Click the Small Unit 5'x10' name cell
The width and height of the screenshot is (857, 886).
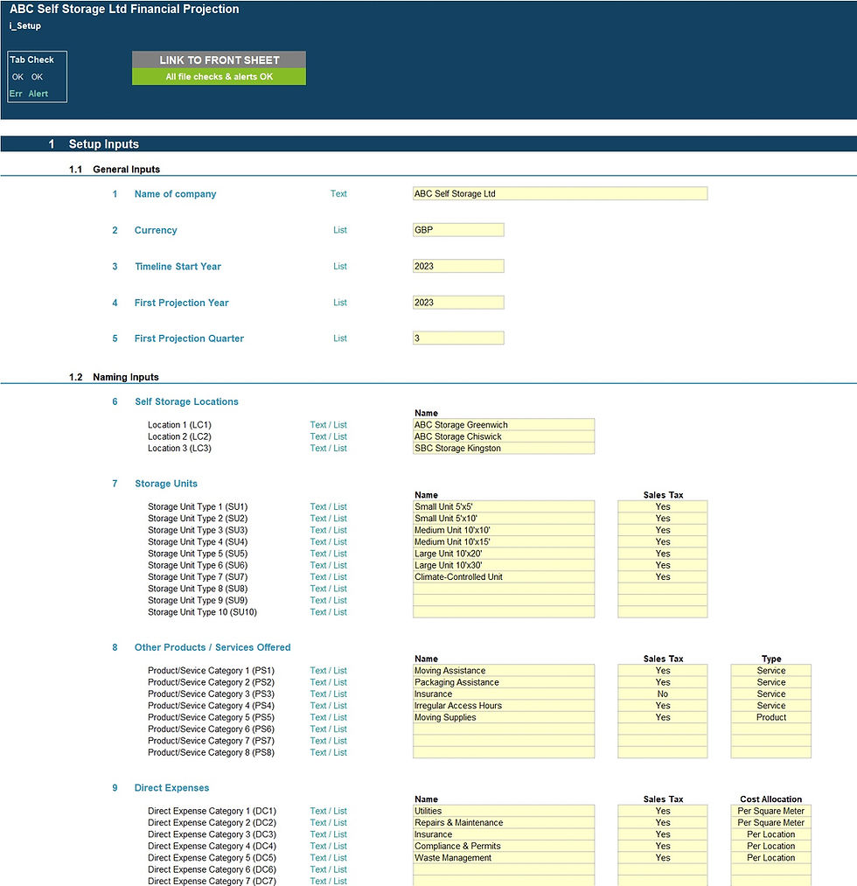tap(504, 518)
